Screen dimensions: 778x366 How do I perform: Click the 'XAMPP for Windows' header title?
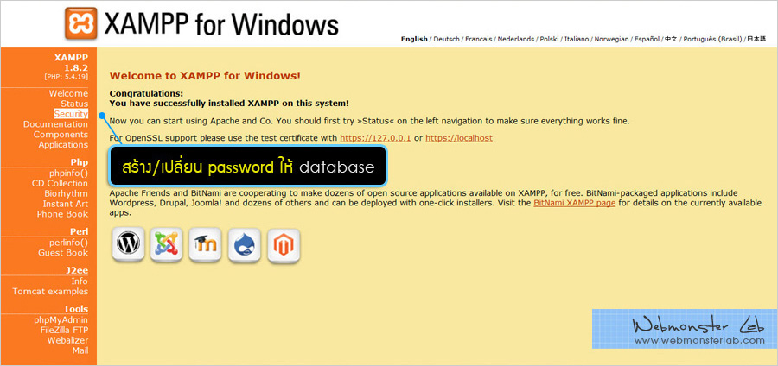(x=221, y=24)
